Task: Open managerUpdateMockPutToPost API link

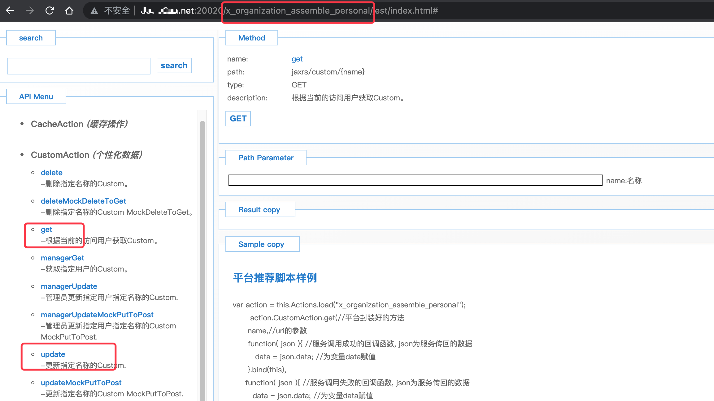Action: click(97, 315)
